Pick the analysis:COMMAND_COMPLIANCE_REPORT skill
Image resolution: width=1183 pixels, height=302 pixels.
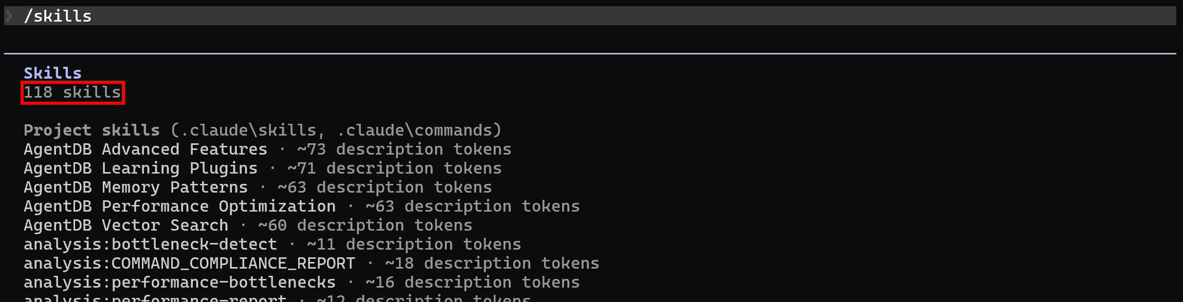189,263
